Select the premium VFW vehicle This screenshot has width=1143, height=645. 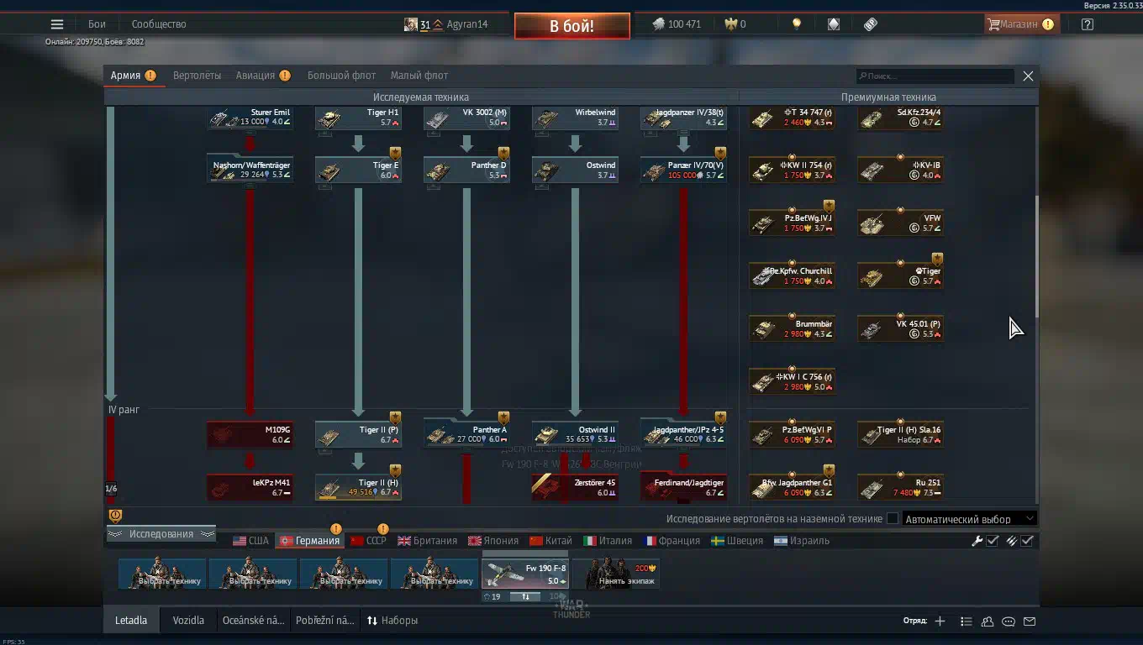900,223
